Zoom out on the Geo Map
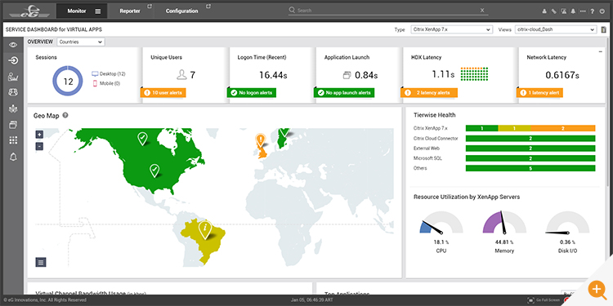The image size is (613, 306). tap(39, 146)
